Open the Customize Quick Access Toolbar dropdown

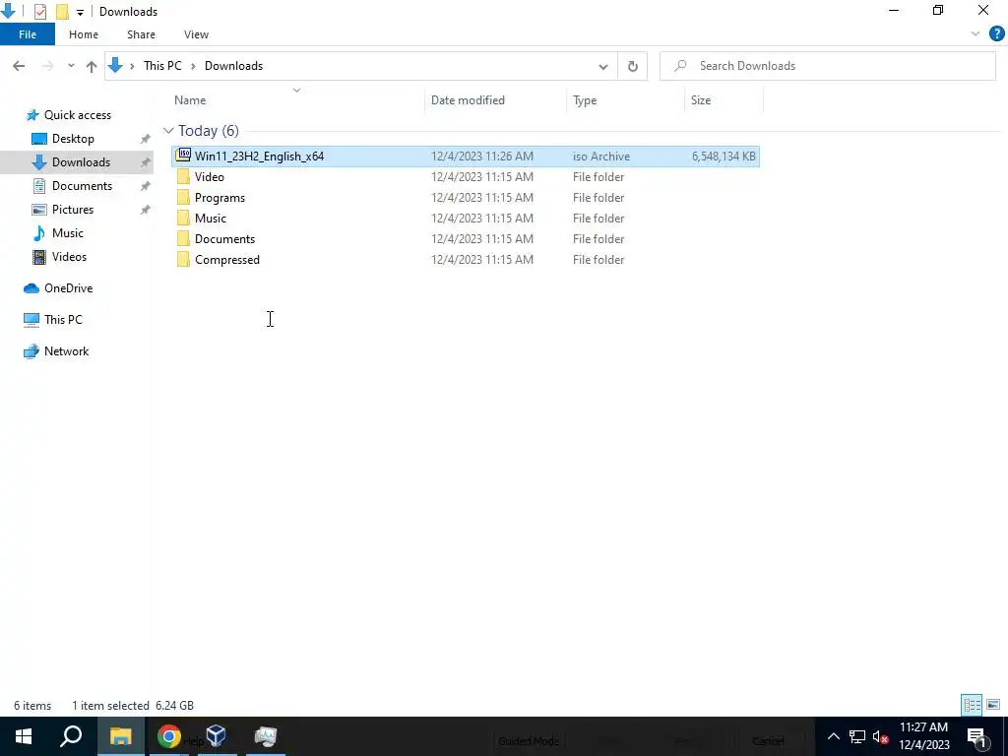point(80,12)
